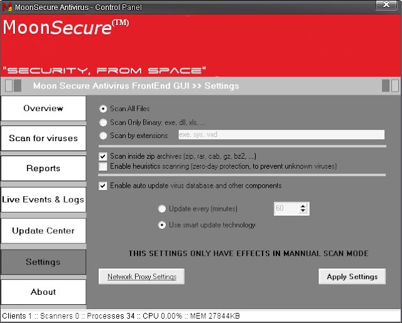Click the header title ending in Settings

tap(136, 86)
